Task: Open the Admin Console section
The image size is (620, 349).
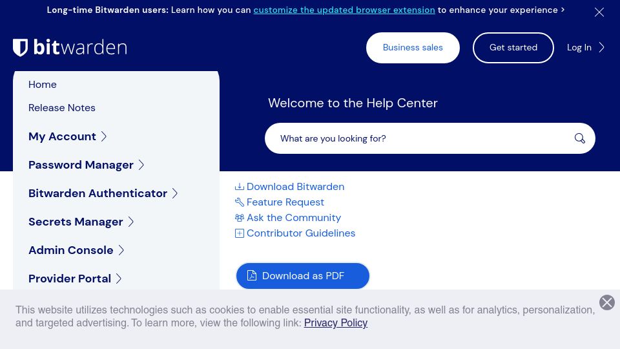Action: click(71, 251)
